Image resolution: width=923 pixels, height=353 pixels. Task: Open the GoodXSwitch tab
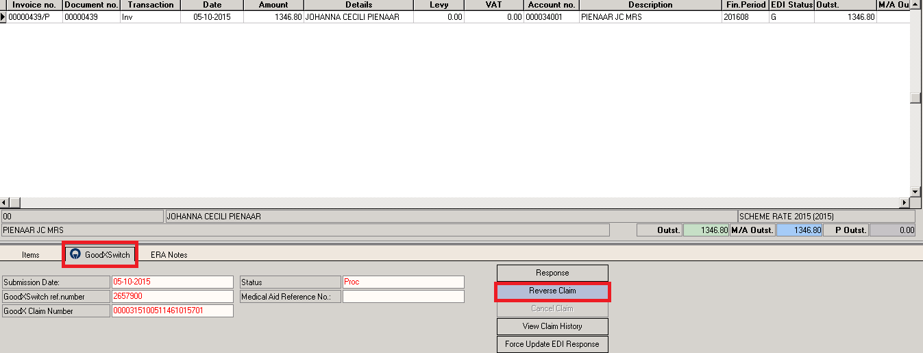[101, 255]
